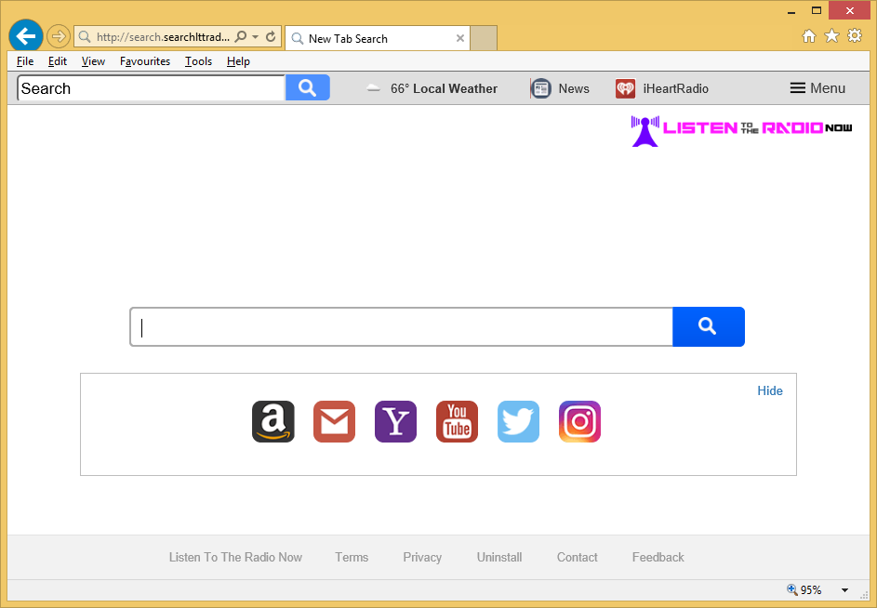Go back with the blue back arrow
The height and width of the screenshot is (608, 877).
pos(26,36)
